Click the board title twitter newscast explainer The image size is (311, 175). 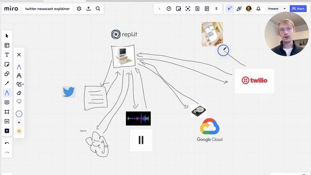[x=48, y=9]
